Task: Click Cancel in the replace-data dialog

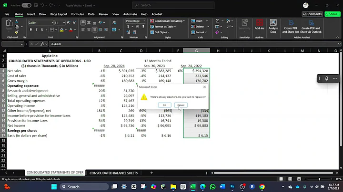Action: click(x=181, y=105)
